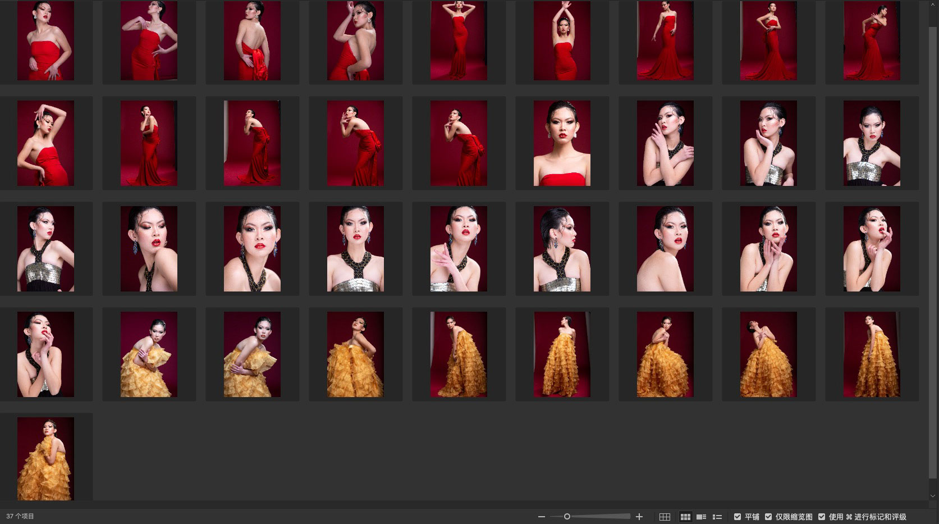Select the second thumbnail in the second row

(x=149, y=143)
